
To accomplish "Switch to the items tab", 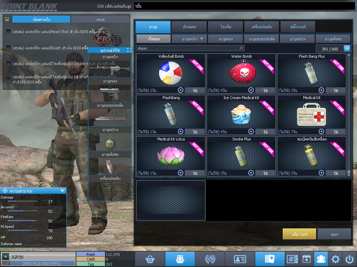I will pyautogui.click(x=226, y=27).
